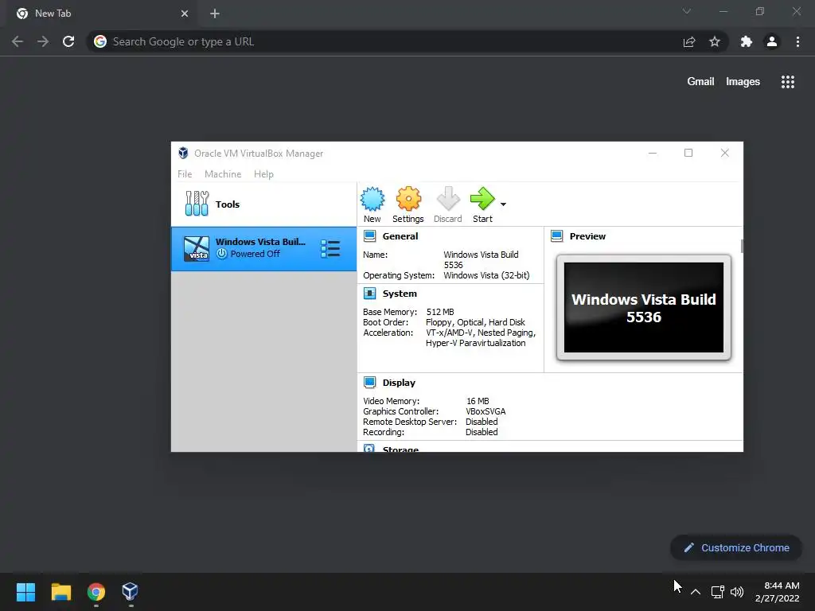The width and height of the screenshot is (815, 611).
Task: Close the New Tab tab
Action: (x=185, y=14)
